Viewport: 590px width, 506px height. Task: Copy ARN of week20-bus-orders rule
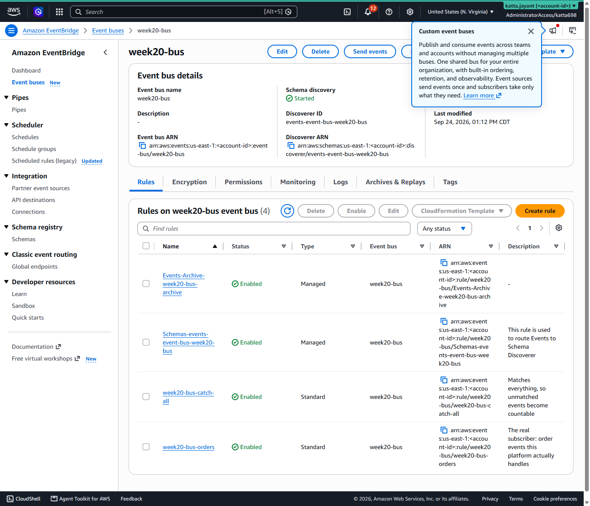click(444, 430)
